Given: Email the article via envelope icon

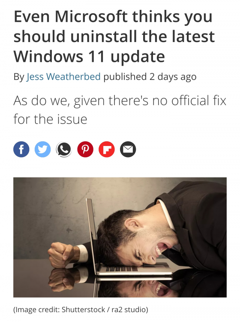Looking at the screenshot, I should click(x=128, y=149).
